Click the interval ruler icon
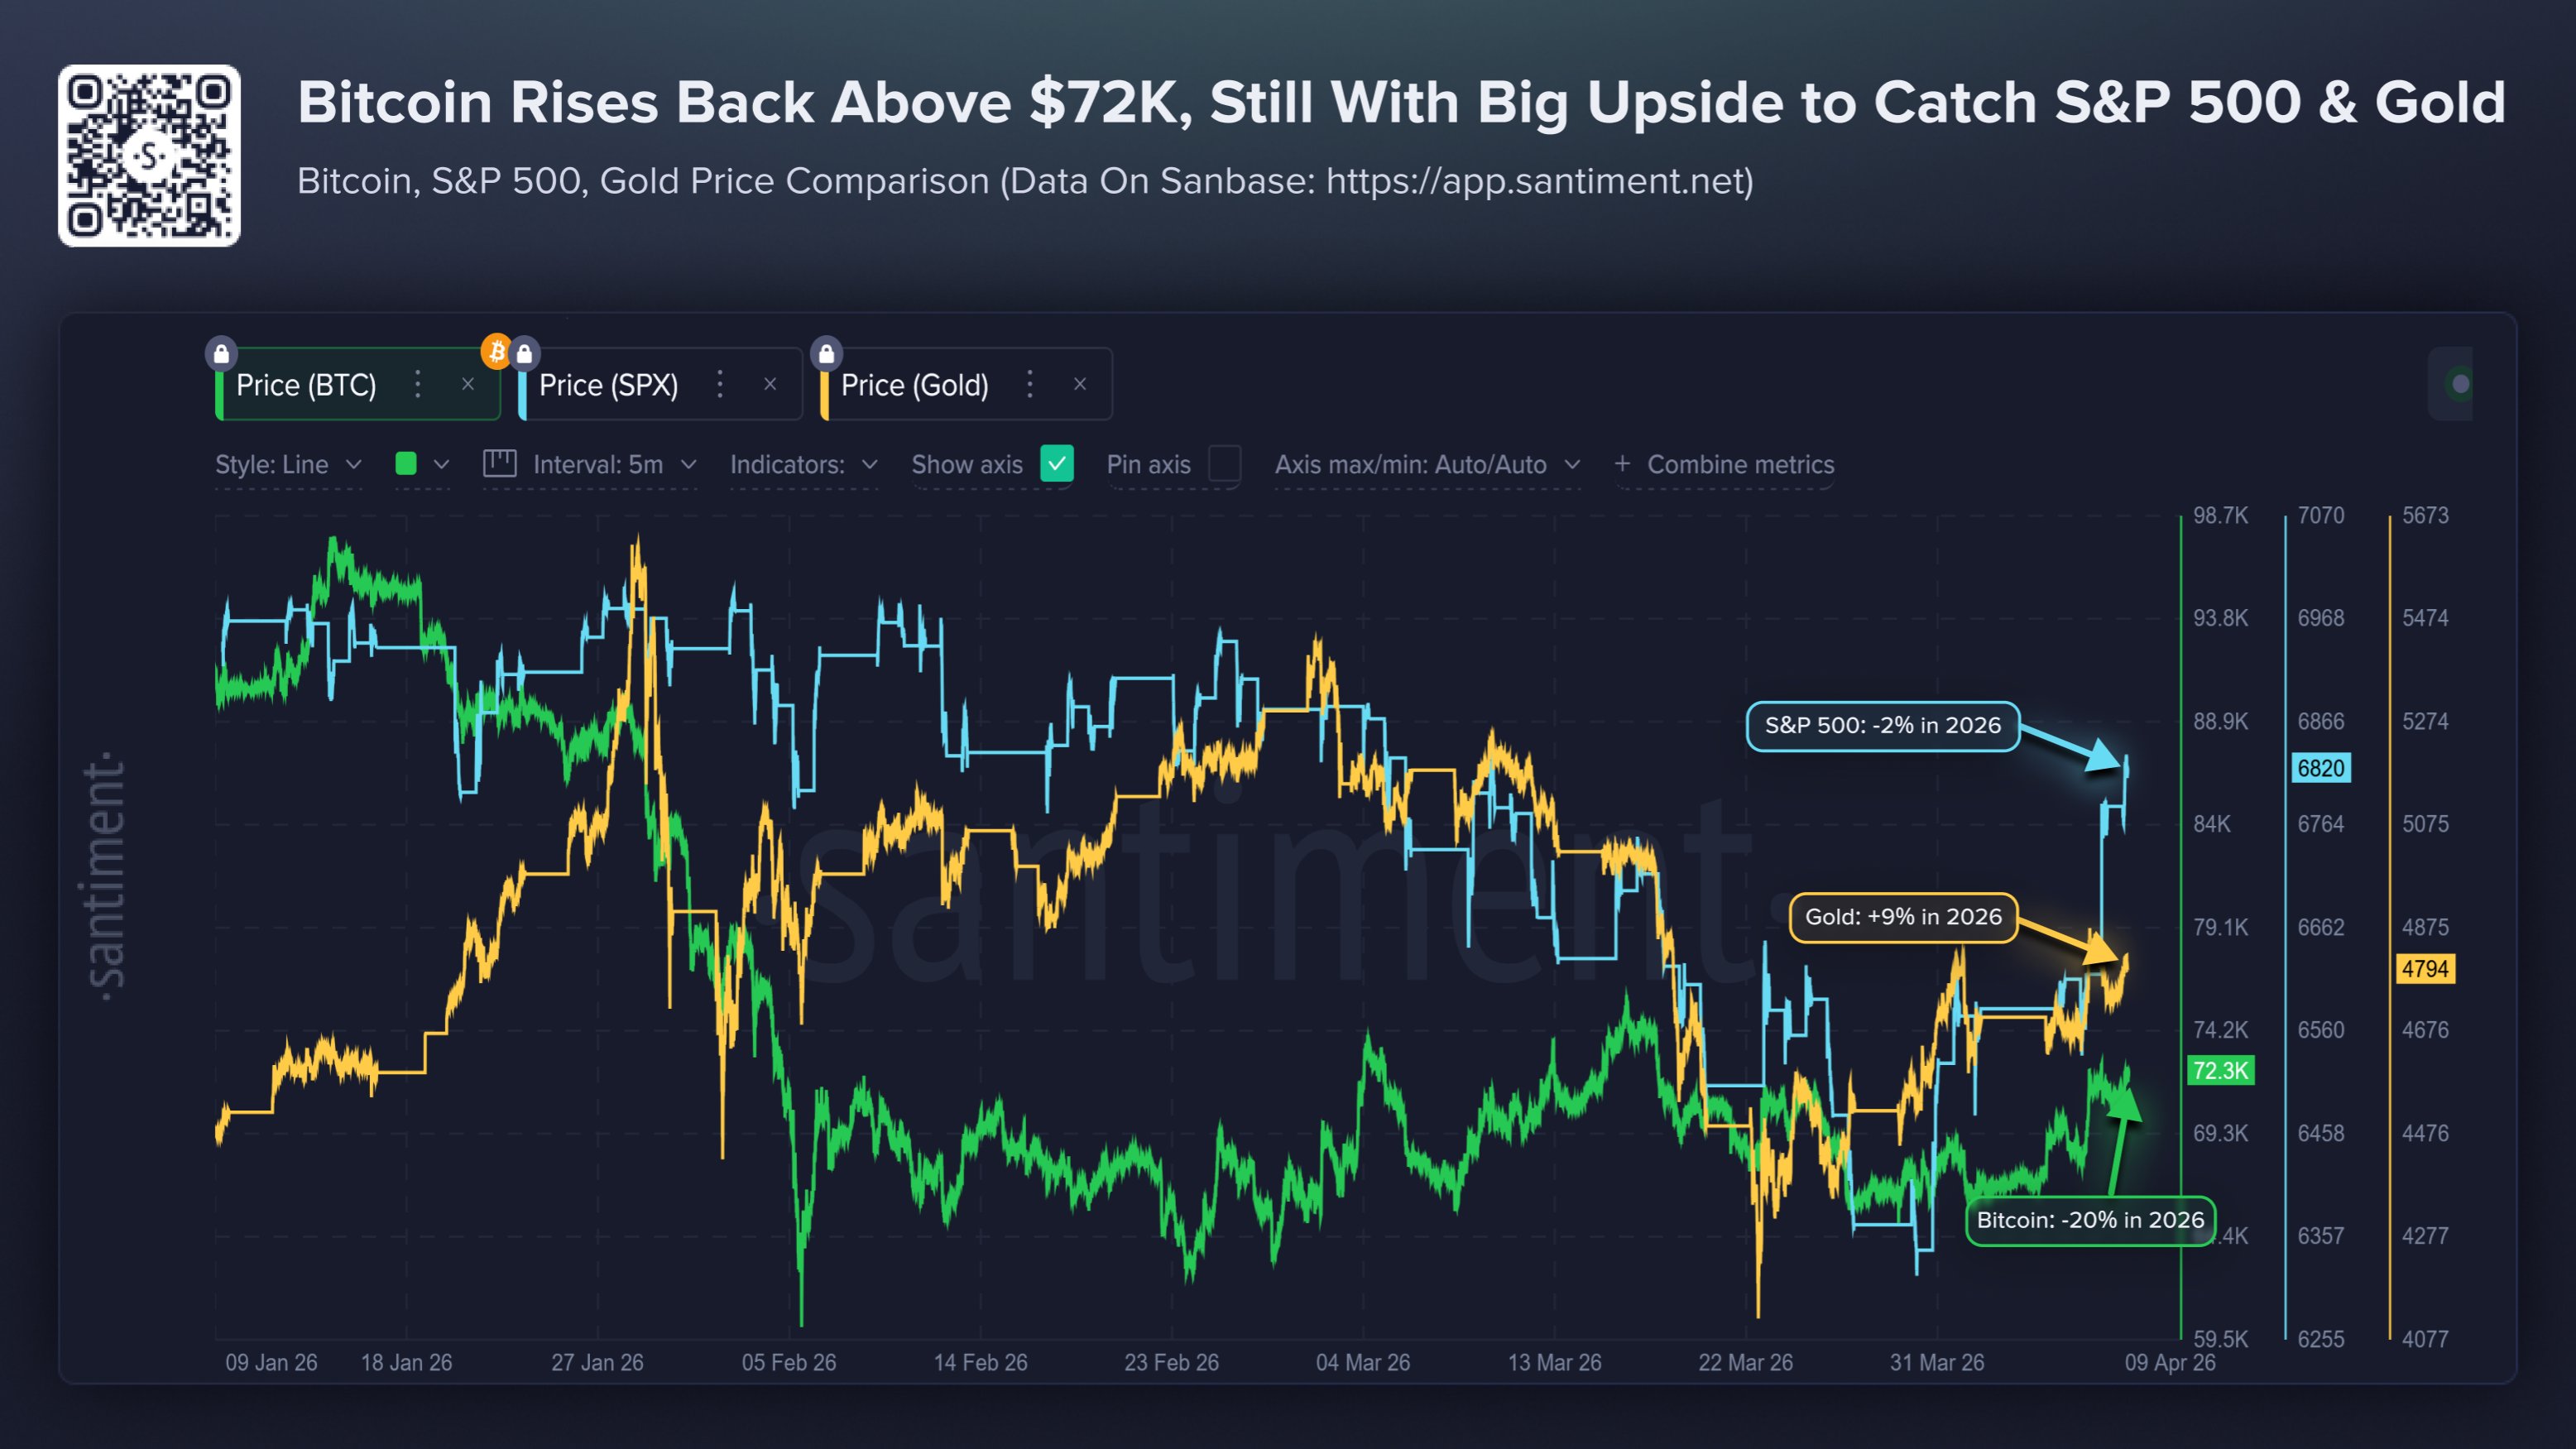 (499, 464)
